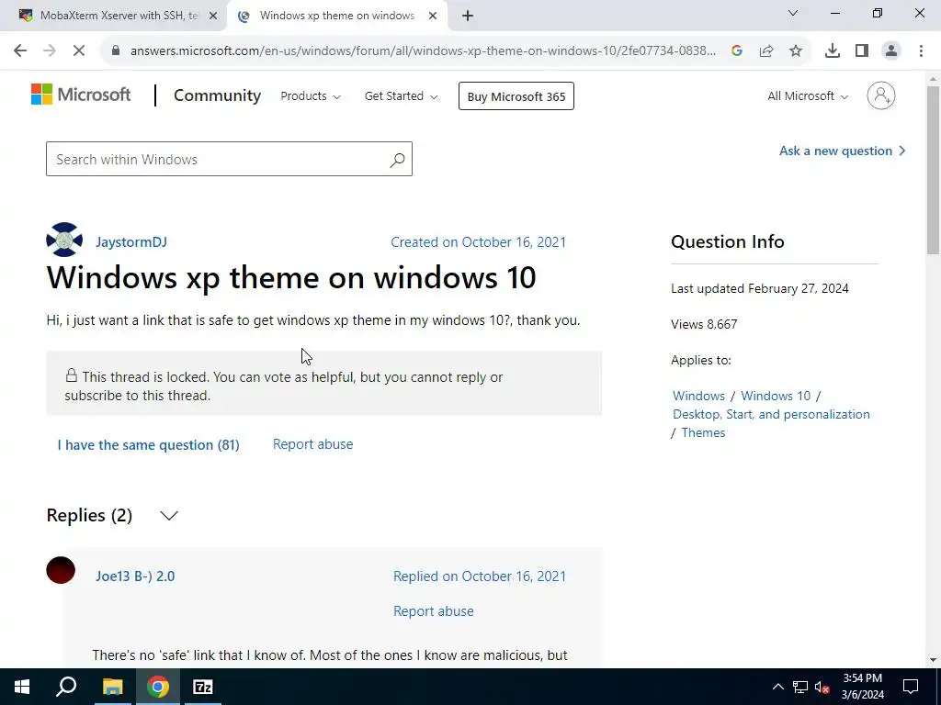Open taskbar search magnifier
Image resolution: width=941 pixels, height=705 pixels.
coord(66,687)
